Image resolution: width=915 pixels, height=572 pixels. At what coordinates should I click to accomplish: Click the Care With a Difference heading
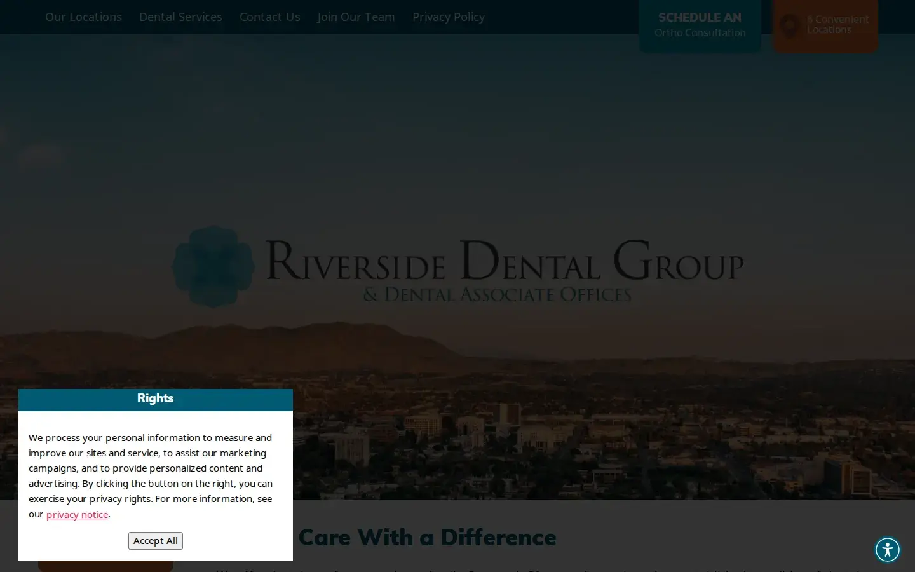[x=427, y=537]
